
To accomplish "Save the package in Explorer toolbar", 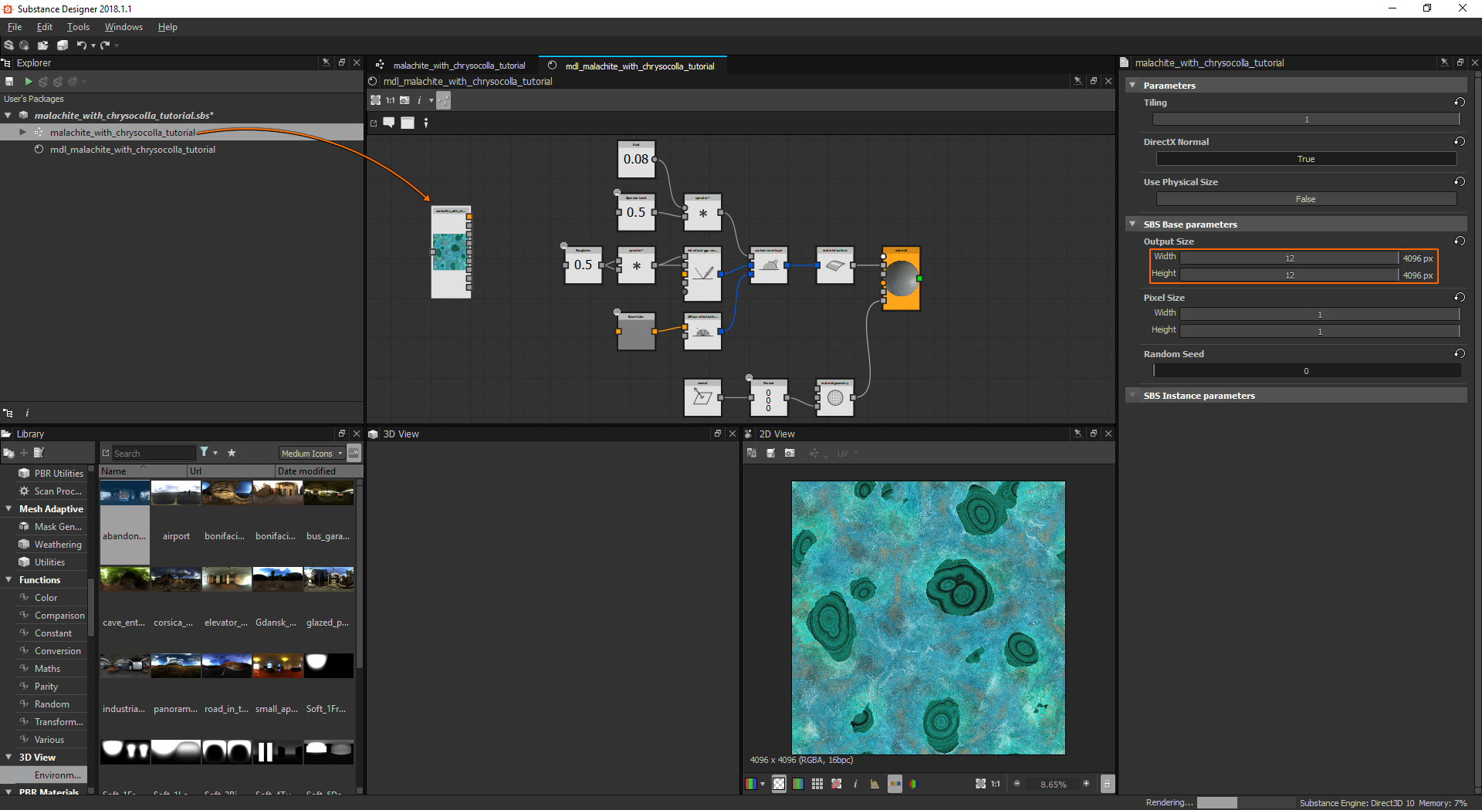I will [9, 81].
